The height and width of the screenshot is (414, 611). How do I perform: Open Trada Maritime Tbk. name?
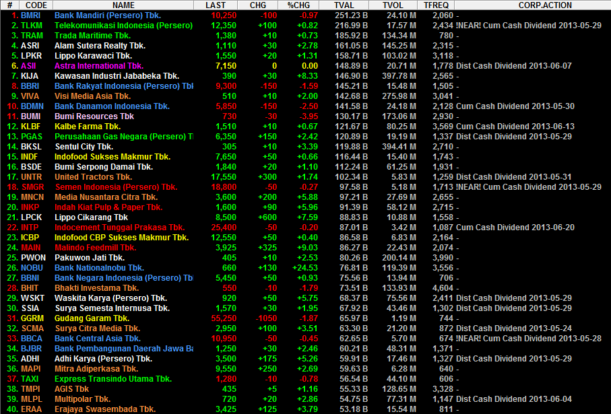[x=93, y=36]
